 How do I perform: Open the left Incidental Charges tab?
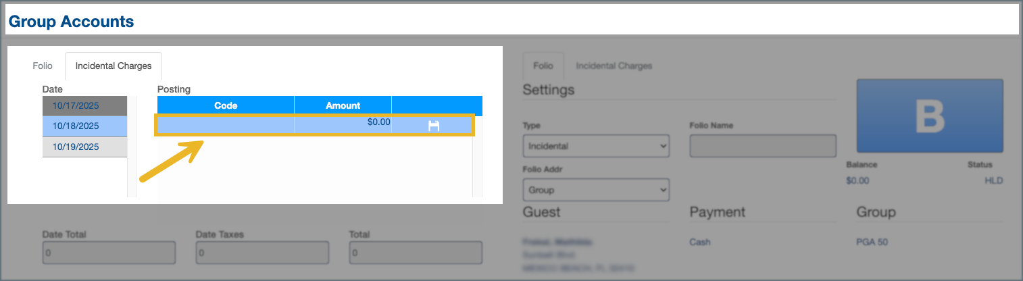click(114, 66)
